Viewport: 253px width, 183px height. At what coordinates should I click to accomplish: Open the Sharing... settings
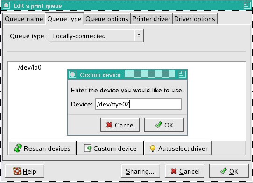141,171
